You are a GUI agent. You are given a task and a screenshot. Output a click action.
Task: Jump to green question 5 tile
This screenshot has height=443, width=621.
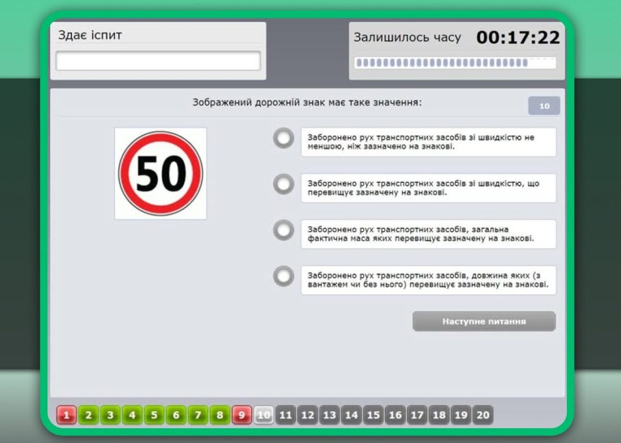154,415
